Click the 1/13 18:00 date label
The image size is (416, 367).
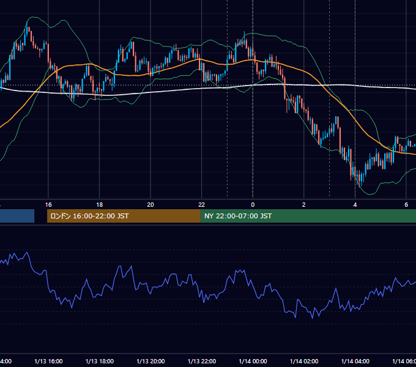click(100, 361)
